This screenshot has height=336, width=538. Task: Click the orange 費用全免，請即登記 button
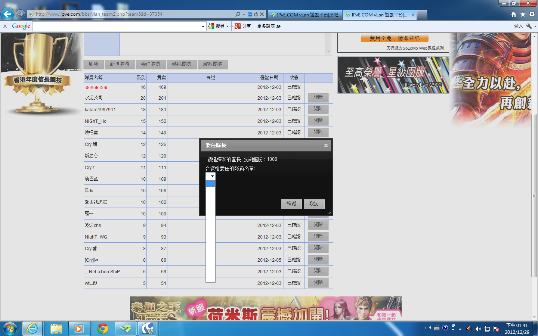click(x=395, y=38)
